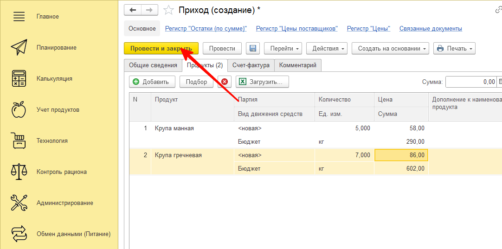Image resolution: width=502 pixels, height=249 pixels.
Task: Open the Администрирование section
Action: 64,203
